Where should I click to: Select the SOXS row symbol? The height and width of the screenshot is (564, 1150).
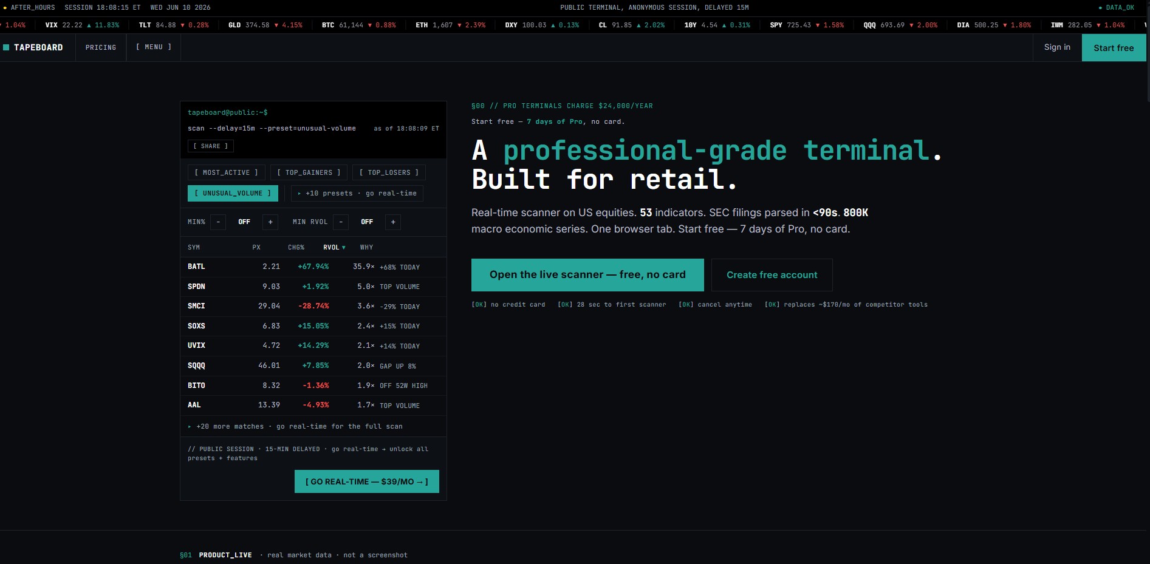[x=196, y=326]
